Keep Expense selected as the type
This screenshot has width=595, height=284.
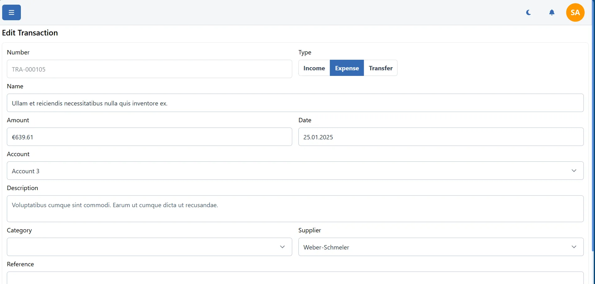click(347, 68)
